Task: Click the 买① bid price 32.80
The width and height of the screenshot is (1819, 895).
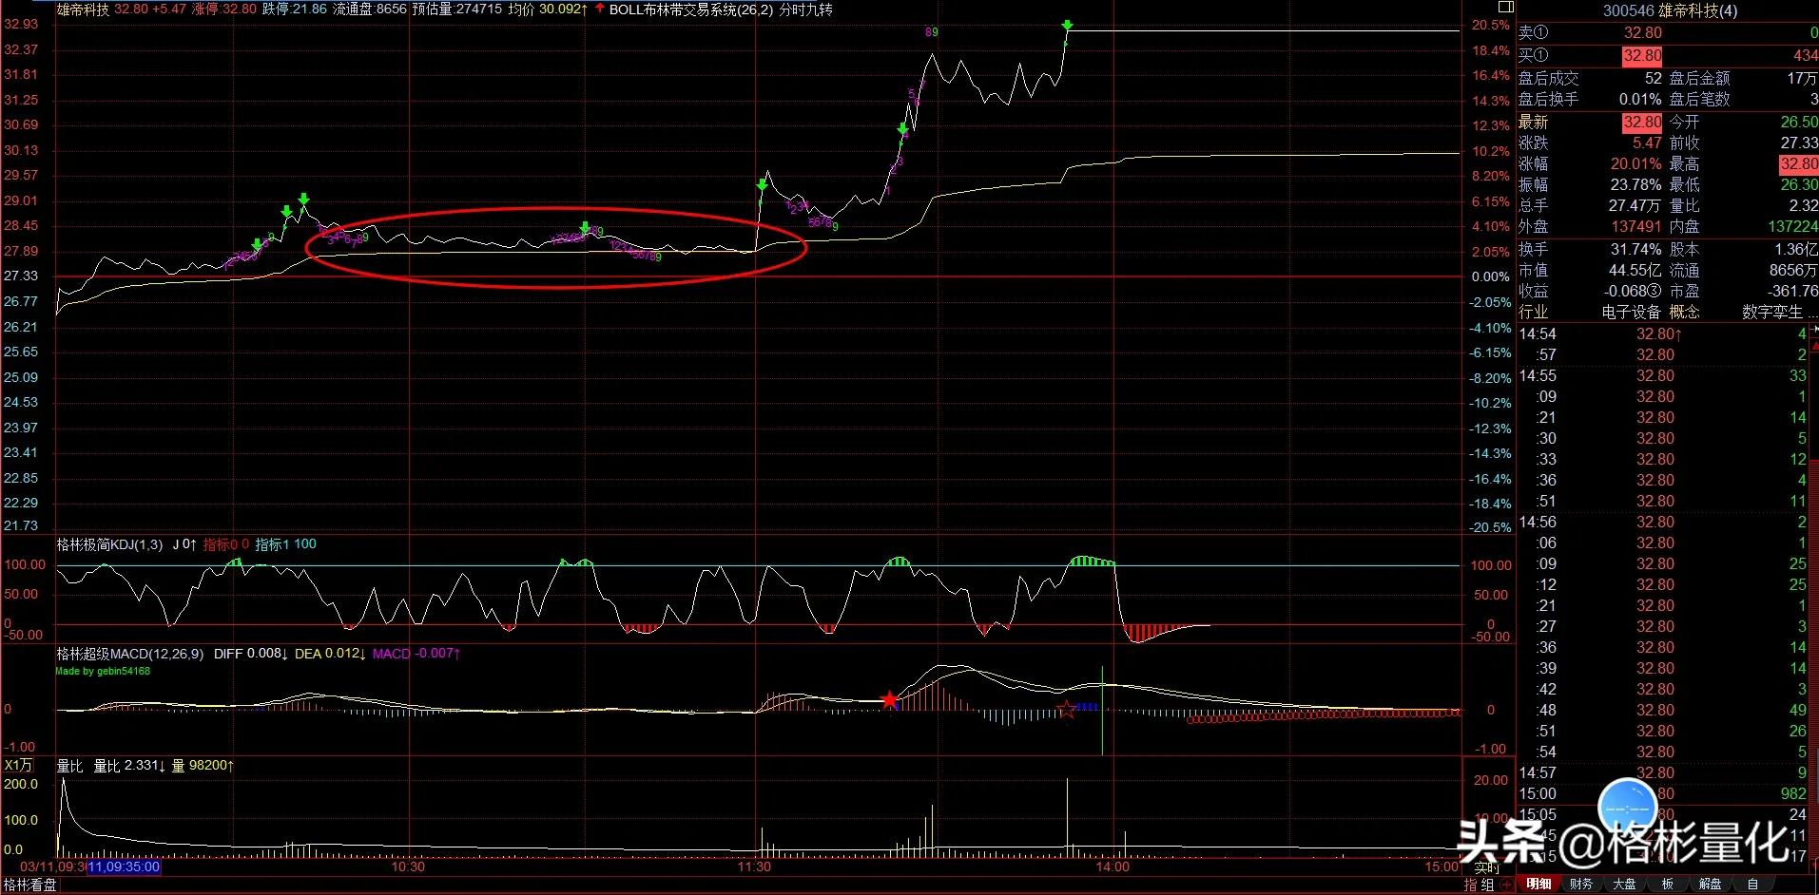Action: pyautogui.click(x=1642, y=56)
